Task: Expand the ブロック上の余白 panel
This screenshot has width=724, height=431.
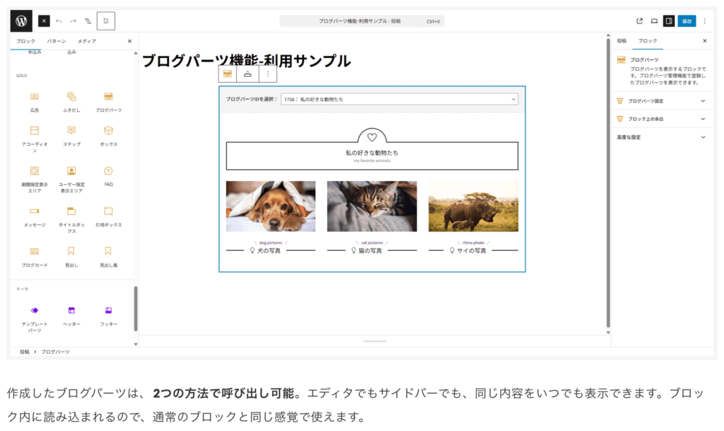Action: pyautogui.click(x=660, y=119)
